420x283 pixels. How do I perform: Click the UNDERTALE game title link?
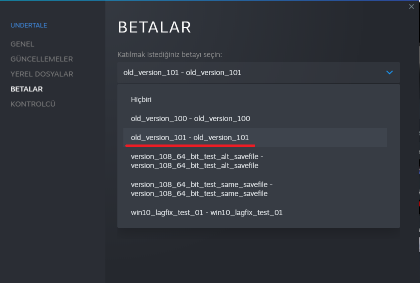28,25
